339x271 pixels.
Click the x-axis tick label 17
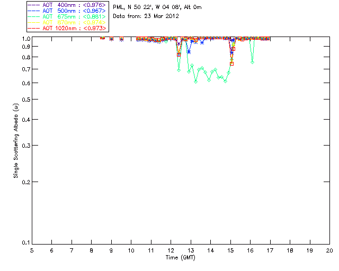click(x=270, y=250)
